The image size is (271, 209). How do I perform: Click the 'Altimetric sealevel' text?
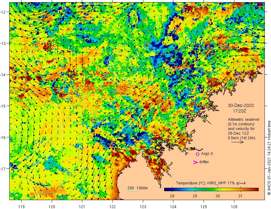click(x=244, y=120)
